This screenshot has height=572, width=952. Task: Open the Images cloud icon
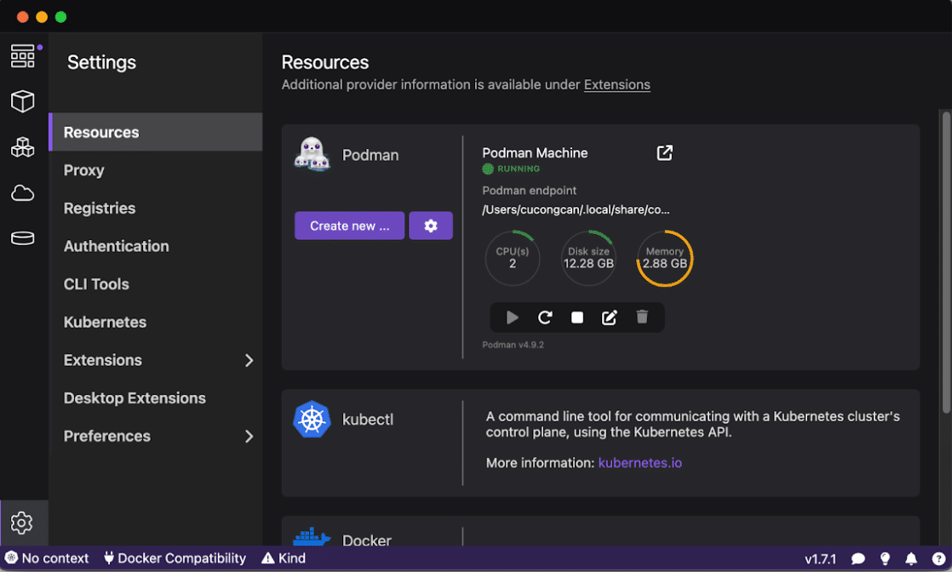pyautogui.click(x=22, y=193)
